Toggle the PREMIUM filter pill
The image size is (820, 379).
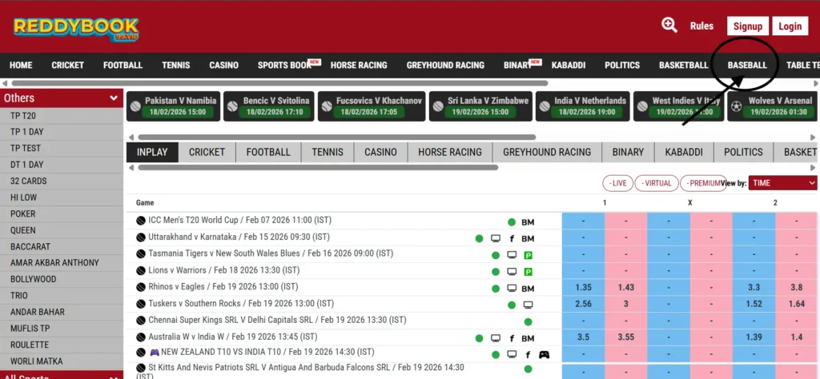point(703,183)
